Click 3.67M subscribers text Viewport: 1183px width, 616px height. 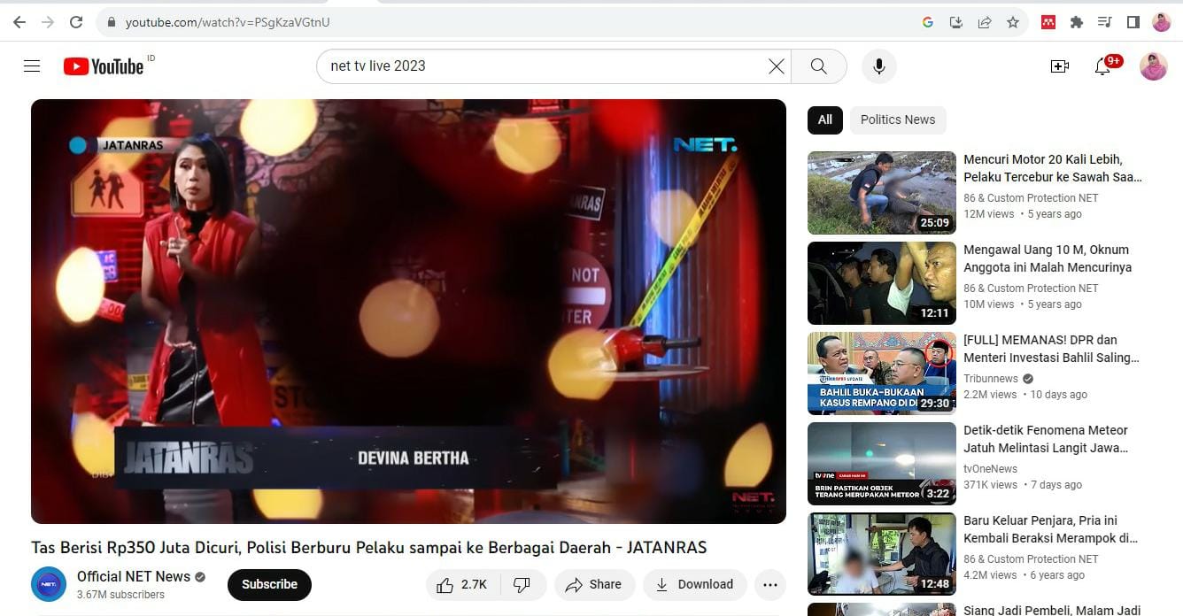(x=120, y=595)
